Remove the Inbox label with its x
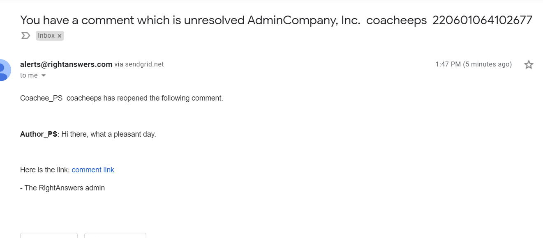The height and width of the screenshot is (238, 543). pyautogui.click(x=60, y=36)
